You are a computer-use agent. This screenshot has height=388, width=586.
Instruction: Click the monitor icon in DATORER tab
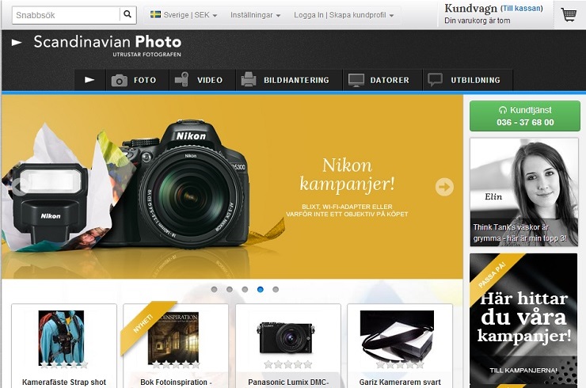pyautogui.click(x=356, y=80)
